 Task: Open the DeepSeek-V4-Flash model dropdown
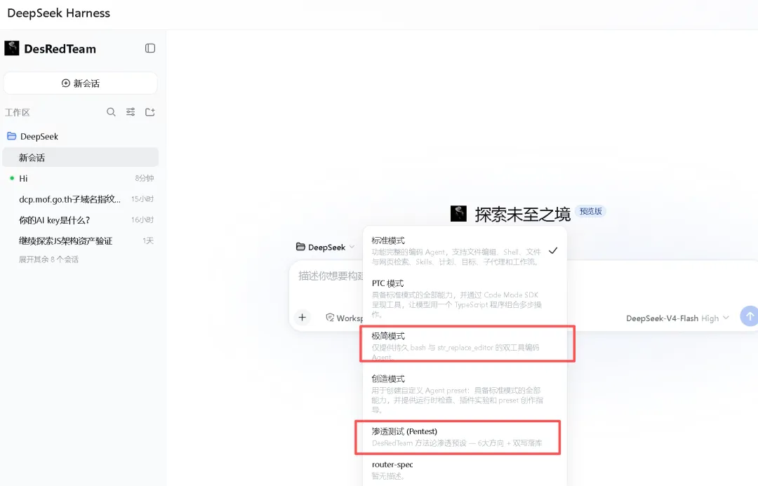677,318
